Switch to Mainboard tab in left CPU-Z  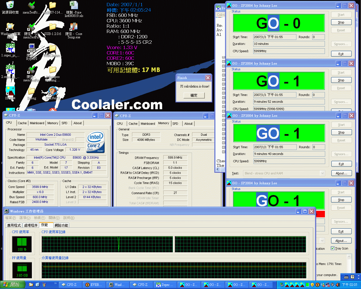tap(37, 123)
